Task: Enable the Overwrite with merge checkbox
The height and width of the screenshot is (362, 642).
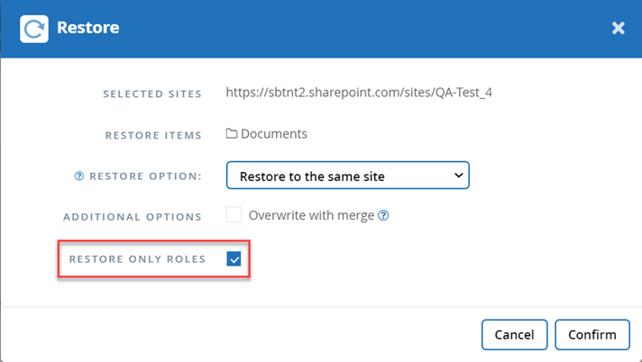Action: click(x=234, y=215)
